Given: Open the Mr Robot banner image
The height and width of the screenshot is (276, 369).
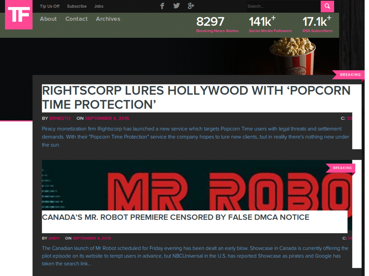Looking at the screenshot, I should (x=197, y=185).
